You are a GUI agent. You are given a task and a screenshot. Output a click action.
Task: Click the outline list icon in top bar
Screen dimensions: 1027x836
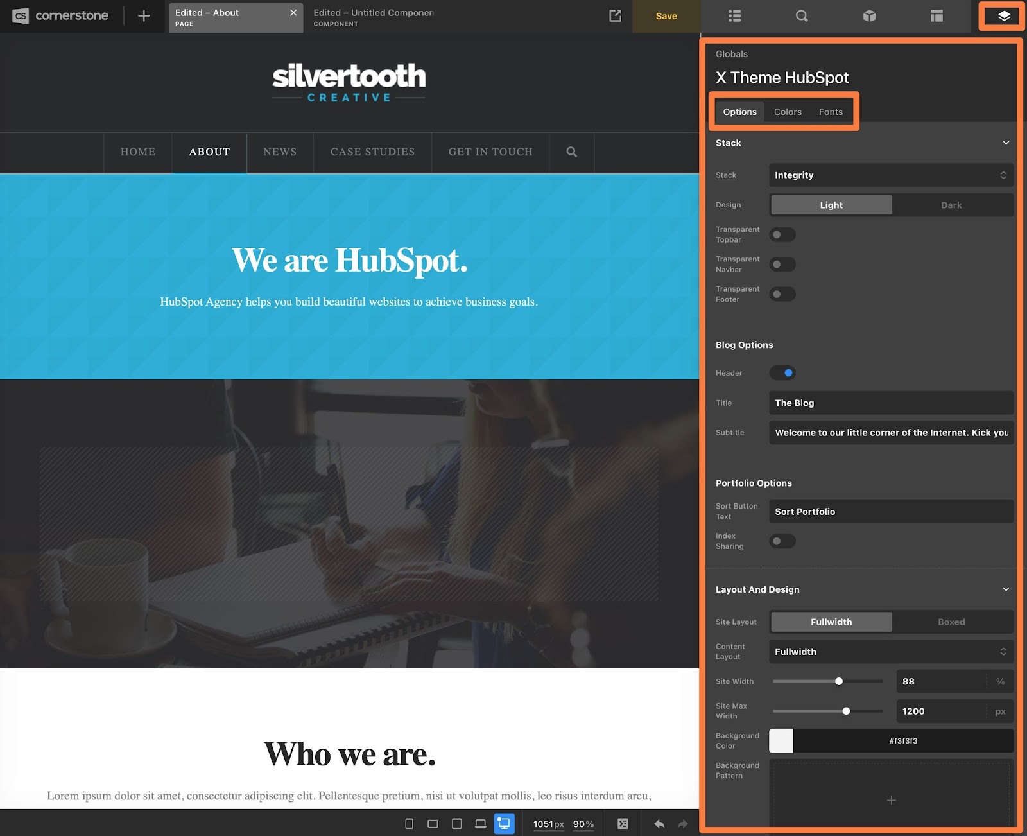[734, 16]
